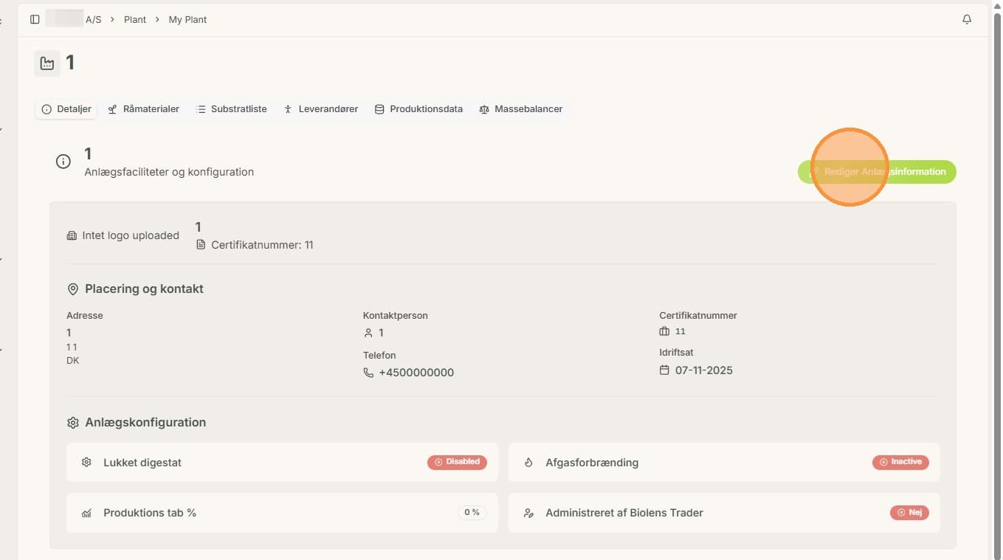Click the Afgasforbrænding label
The image size is (1003, 560).
point(592,463)
